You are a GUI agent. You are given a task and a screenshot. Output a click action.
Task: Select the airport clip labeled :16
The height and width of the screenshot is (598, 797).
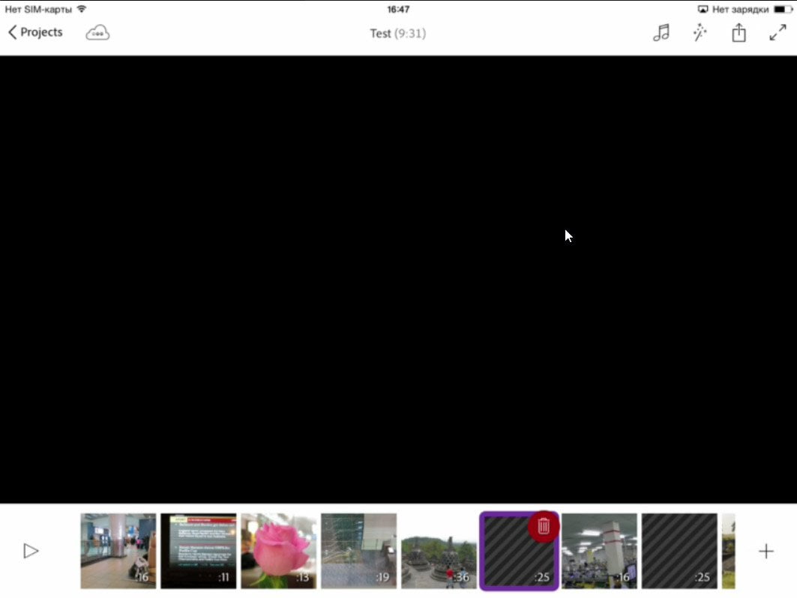(x=118, y=552)
